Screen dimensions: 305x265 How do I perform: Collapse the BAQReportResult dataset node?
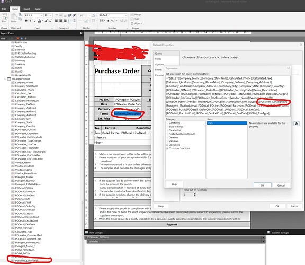(5, 79)
